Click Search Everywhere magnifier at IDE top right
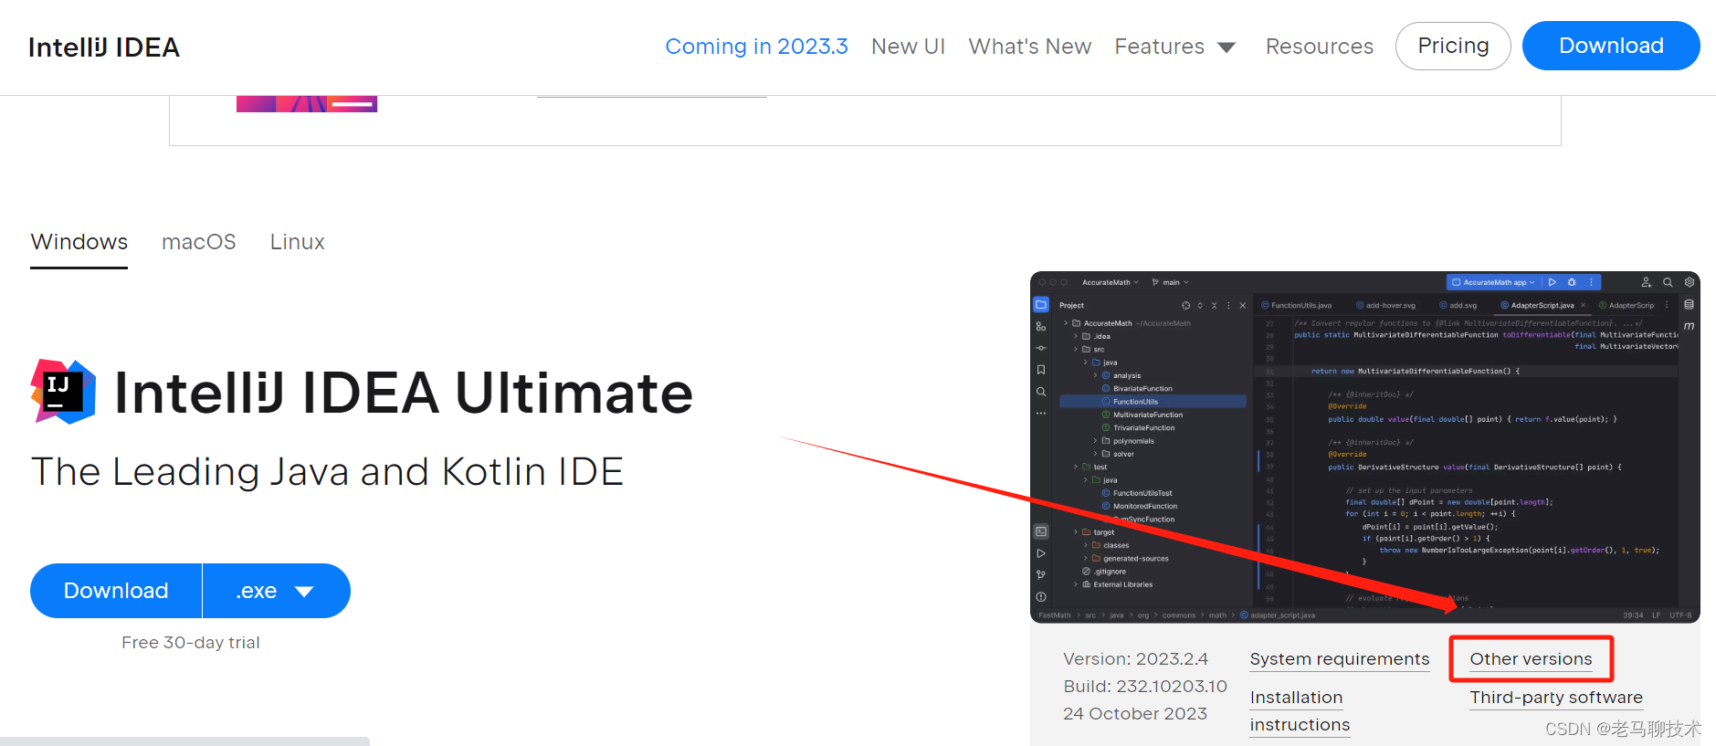 pos(1668,282)
